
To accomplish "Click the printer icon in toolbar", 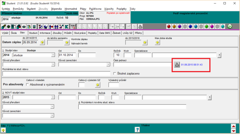I will [x=140, y=26].
